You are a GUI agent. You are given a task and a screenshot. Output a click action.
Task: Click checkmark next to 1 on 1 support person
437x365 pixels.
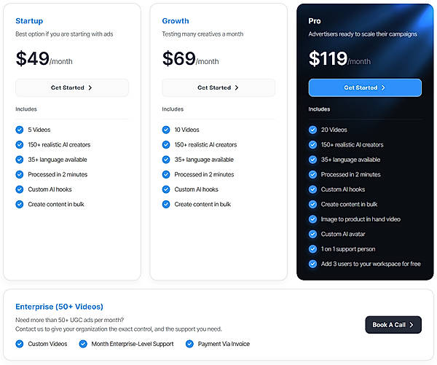pos(313,249)
